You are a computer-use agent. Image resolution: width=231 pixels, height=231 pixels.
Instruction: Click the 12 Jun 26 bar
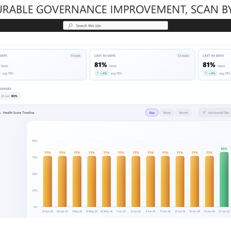click(180, 181)
